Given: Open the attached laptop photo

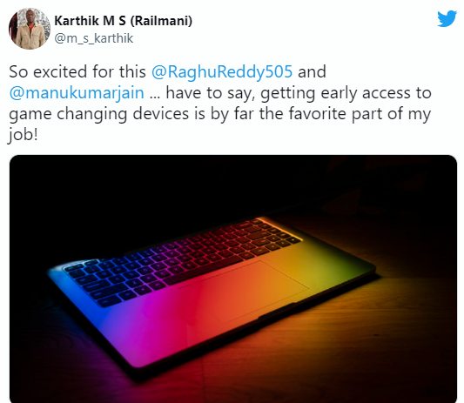Looking at the screenshot, I should tap(233, 279).
